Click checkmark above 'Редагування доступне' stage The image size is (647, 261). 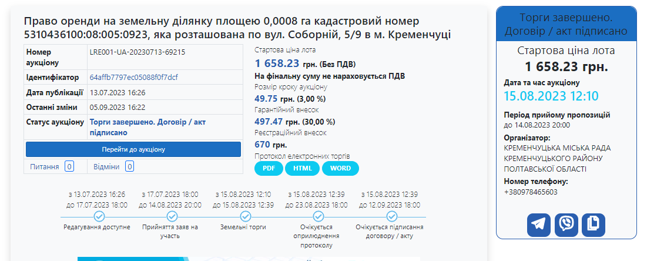tap(98, 216)
